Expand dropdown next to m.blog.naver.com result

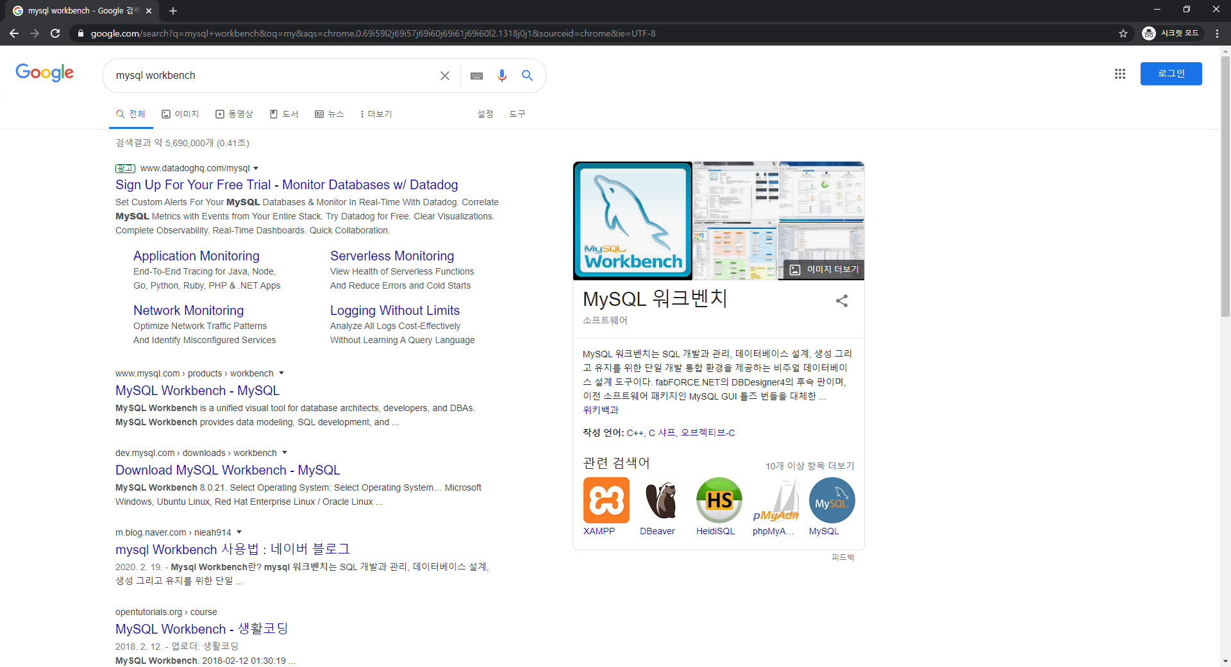click(x=239, y=532)
